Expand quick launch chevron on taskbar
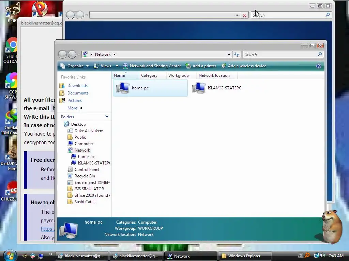The width and height of the screenshot is (349, 261). 51,254
